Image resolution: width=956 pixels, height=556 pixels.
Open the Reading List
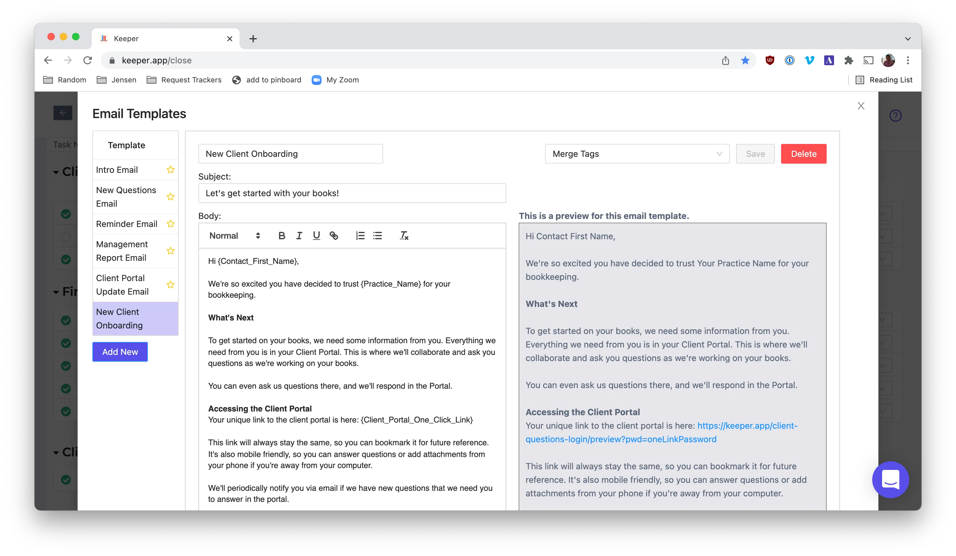coord(884,80)
